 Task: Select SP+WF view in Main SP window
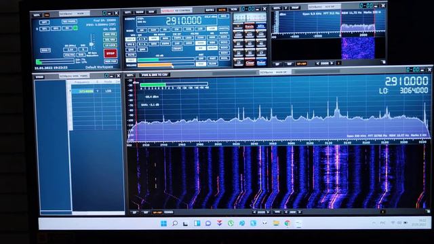coord(157,212)
